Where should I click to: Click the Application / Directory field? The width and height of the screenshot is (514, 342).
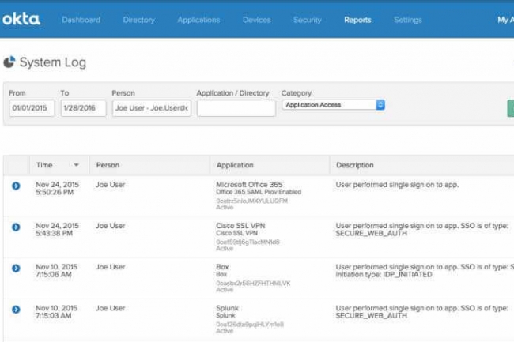tap(236, 108)
